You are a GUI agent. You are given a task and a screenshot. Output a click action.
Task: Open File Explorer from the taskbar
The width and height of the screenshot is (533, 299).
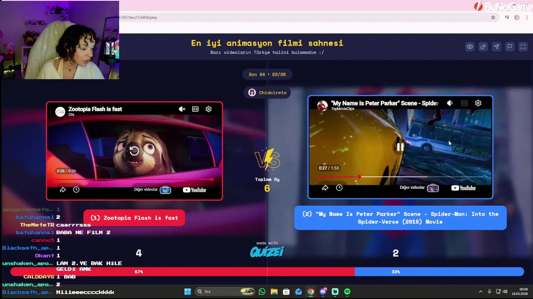click(274, 292)
